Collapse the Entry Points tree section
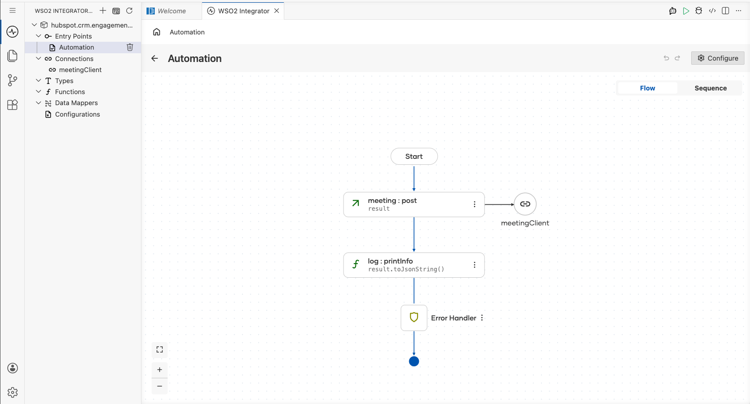Image resolution: width=750 pixels, height=404 pixels. (x=39, y=36)
